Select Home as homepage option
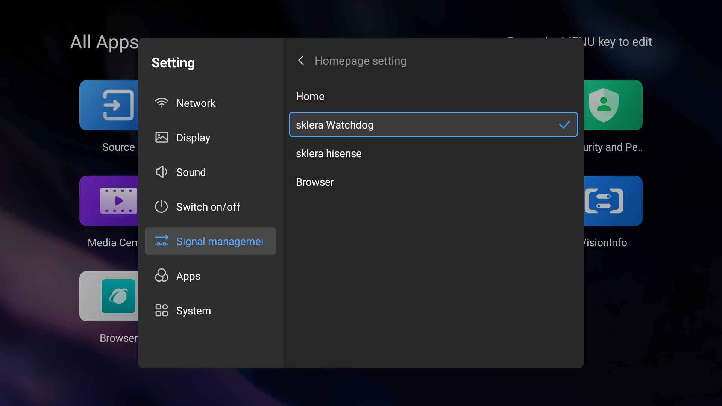 click(x=310, y=96)
